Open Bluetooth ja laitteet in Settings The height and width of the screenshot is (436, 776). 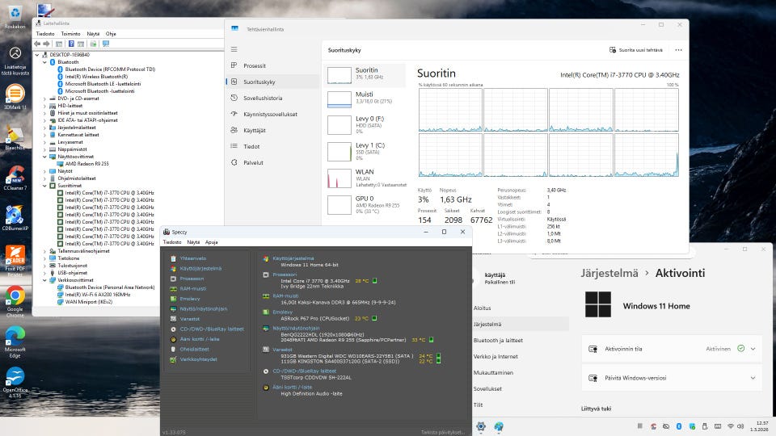click(x=499, y=341)
